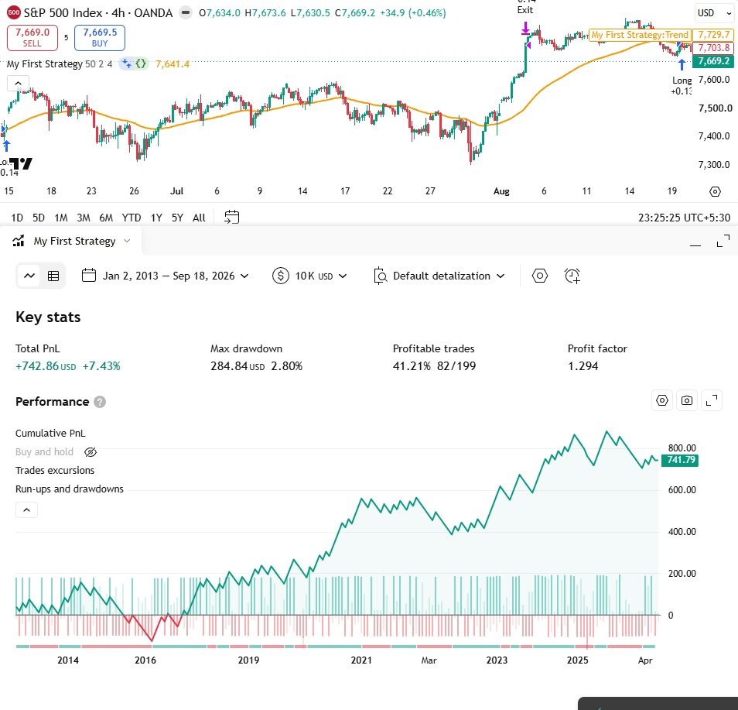Open the strategy AI sparkle icon
The image size is (738, 710).
[x=126, y=63]
